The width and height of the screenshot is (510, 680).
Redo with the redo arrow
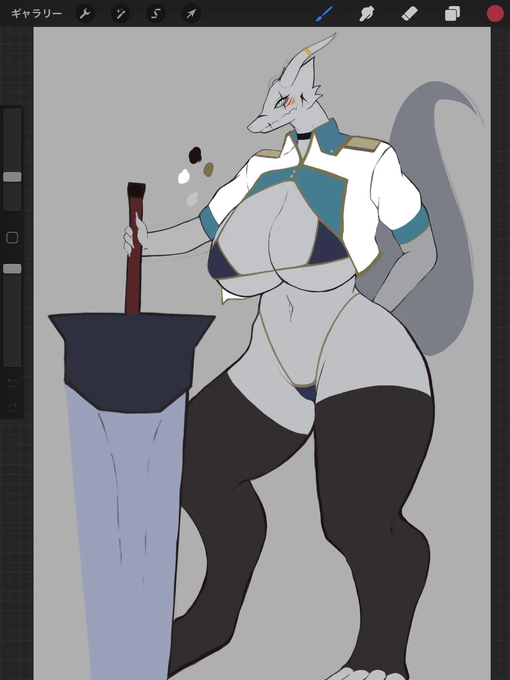coord(12,407)
